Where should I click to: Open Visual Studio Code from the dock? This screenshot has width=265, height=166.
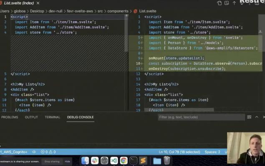click(114, 161)
